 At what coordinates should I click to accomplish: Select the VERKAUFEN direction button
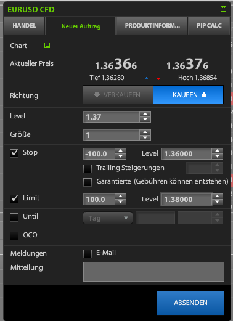[x=118, y=95]
